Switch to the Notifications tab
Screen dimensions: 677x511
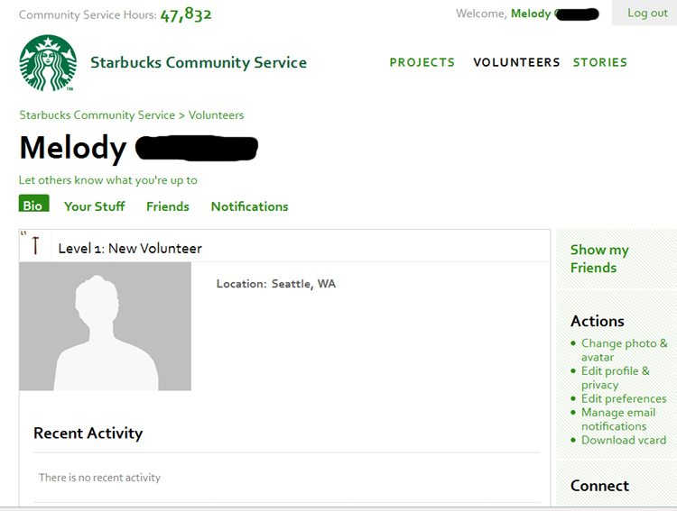(x=249, y=206)
